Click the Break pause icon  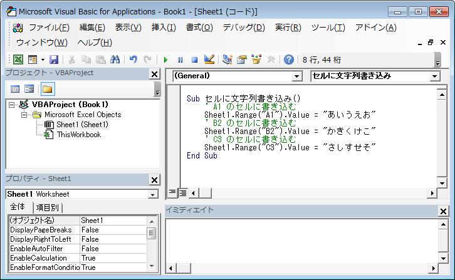[180, 60]
